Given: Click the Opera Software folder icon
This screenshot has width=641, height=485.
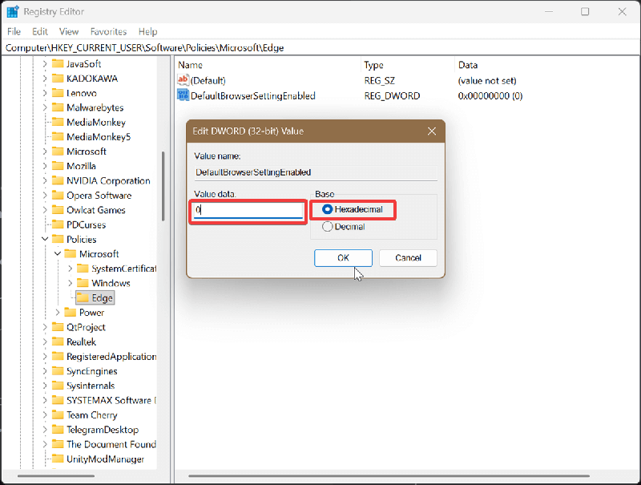Looking at the screenshot, I should click(x=58, y=196).
